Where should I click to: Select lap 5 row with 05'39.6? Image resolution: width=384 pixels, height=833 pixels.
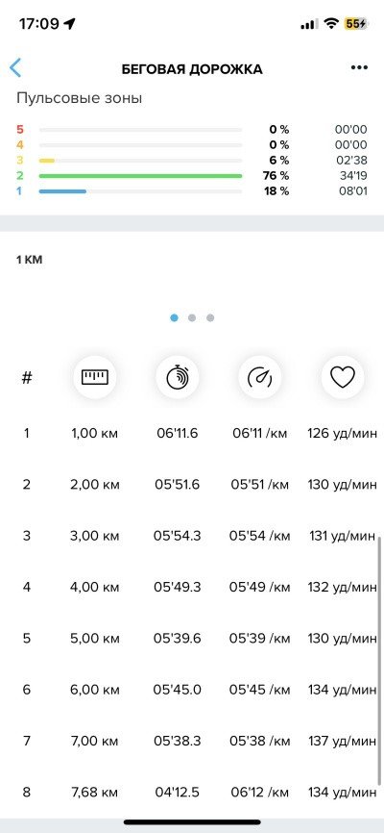[192, 638]
